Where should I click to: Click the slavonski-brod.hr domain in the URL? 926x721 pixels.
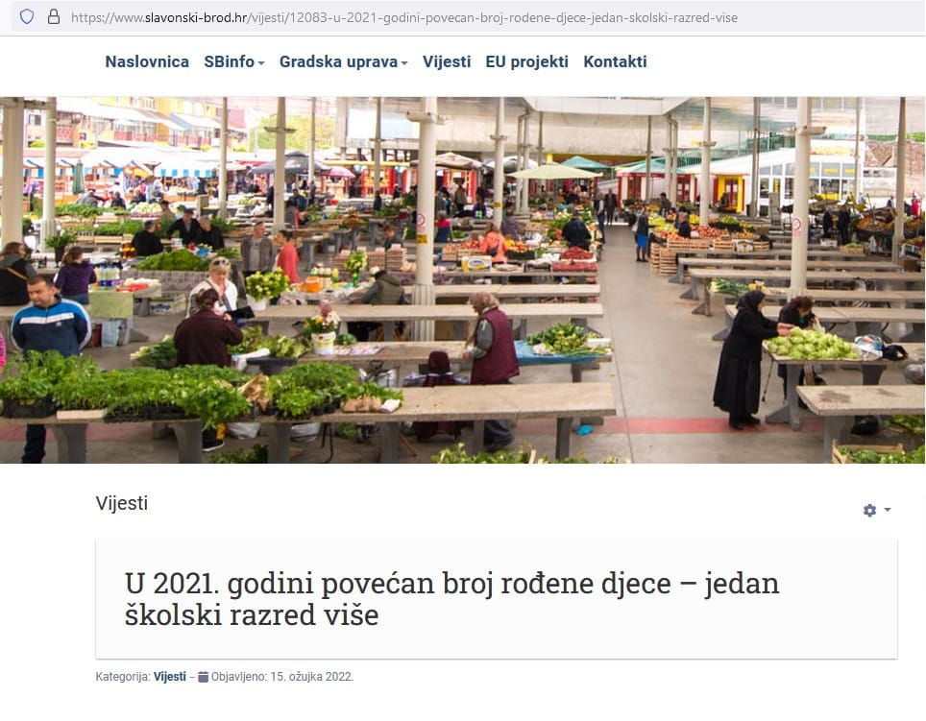click(195, 17)
